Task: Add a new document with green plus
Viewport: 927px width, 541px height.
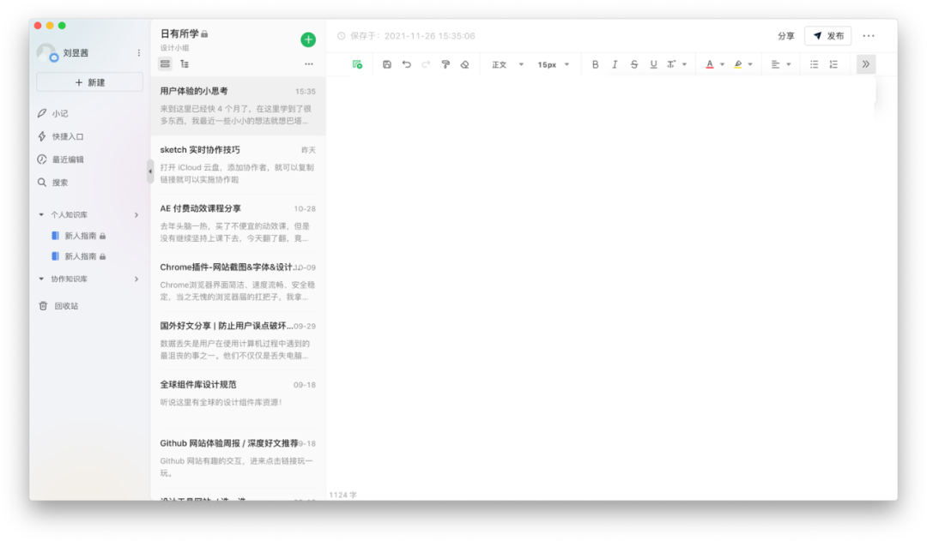Action: [x=308, y=39]
